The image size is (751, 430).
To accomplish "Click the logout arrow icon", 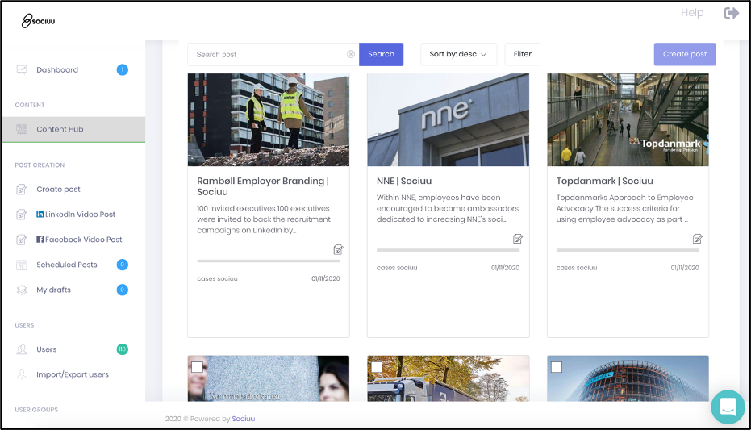I will (731, 13).
